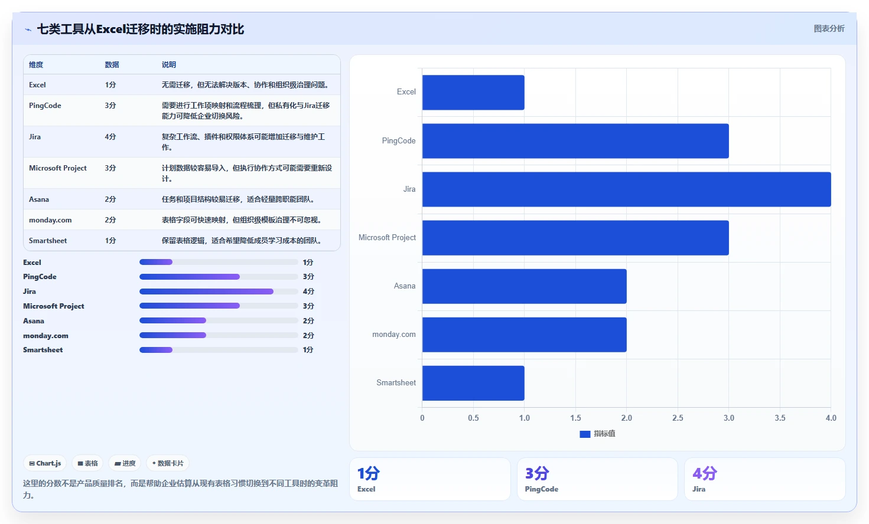Viewport: 869px width, 524px height.
Task: Select the Chart.js tag chip
Action: (45, 463)
